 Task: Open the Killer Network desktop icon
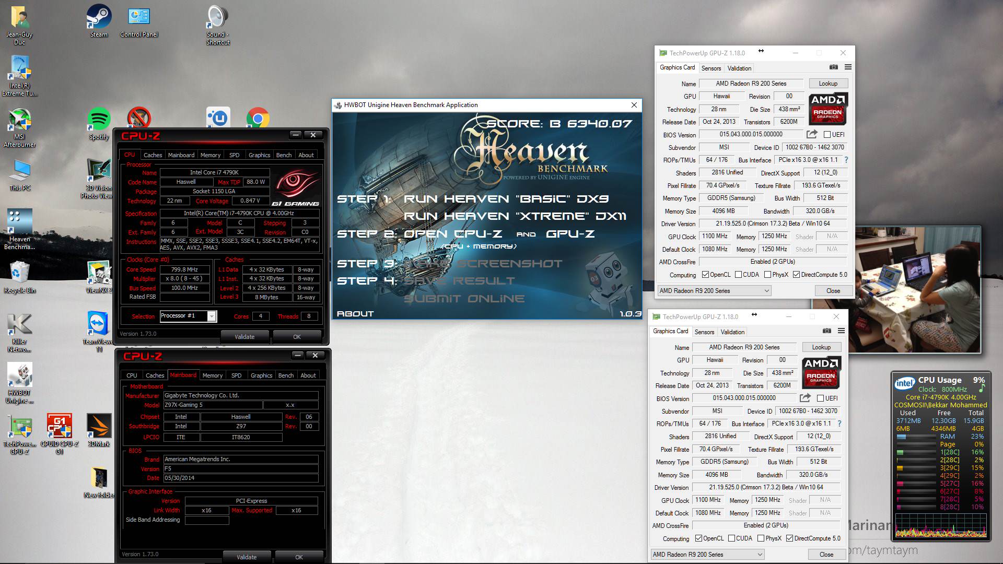(x=20, y=333)
